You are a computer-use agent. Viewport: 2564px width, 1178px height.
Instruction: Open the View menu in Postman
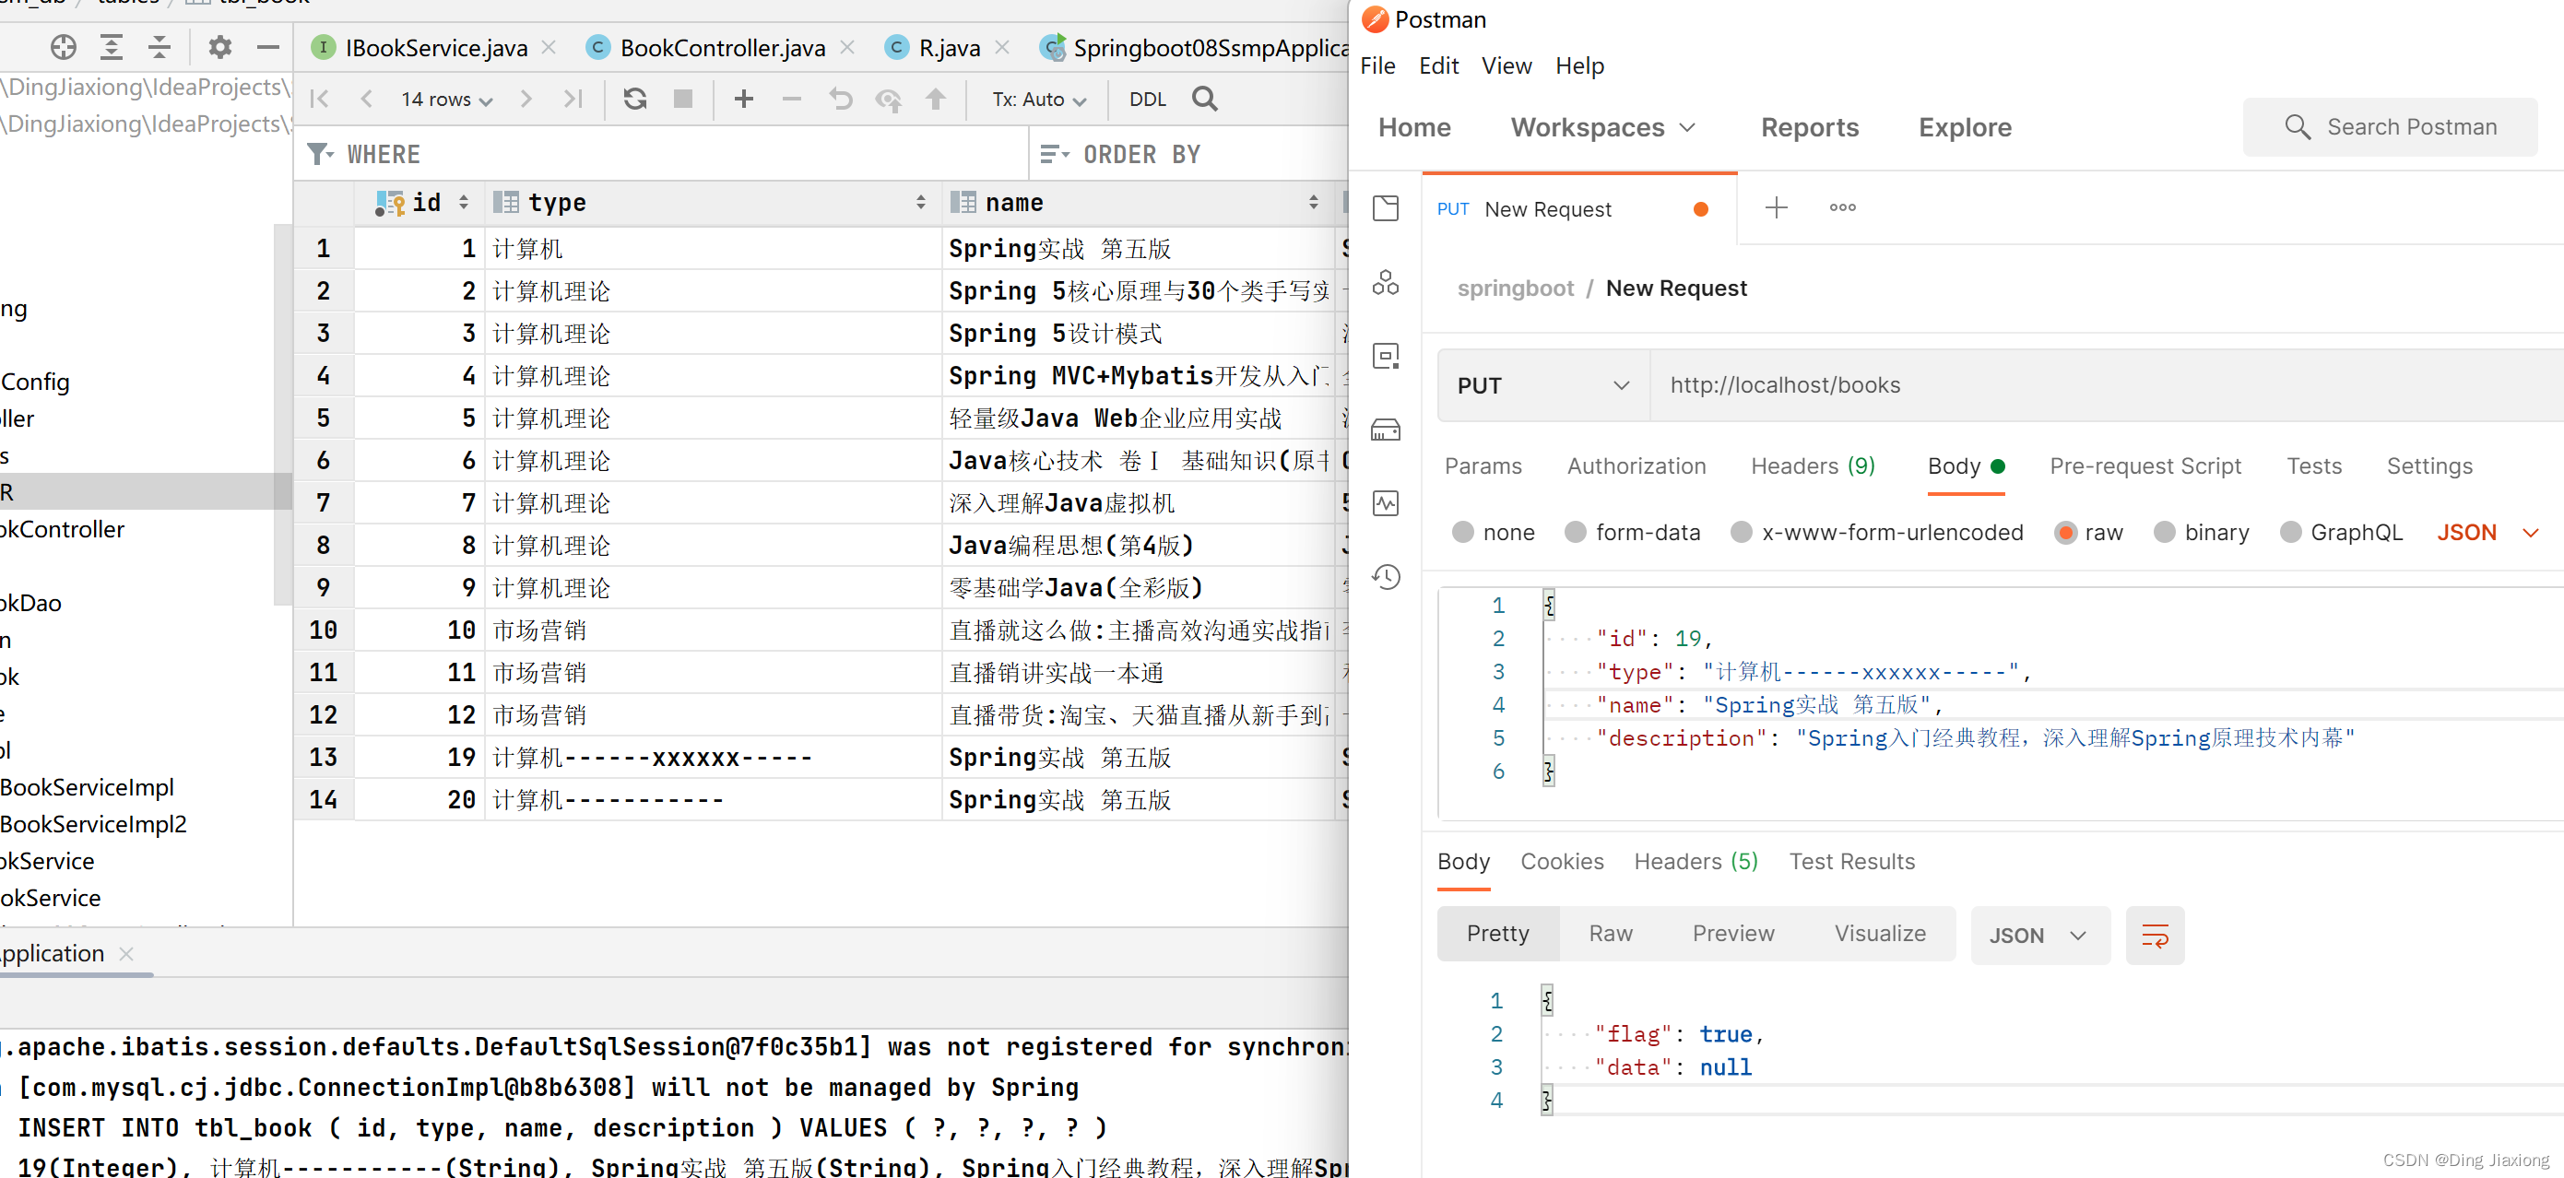[1506, 65]
